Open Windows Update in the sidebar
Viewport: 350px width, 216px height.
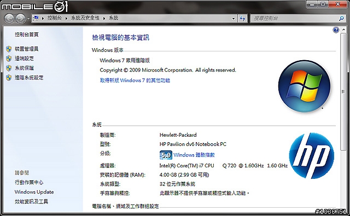(34, 192)
